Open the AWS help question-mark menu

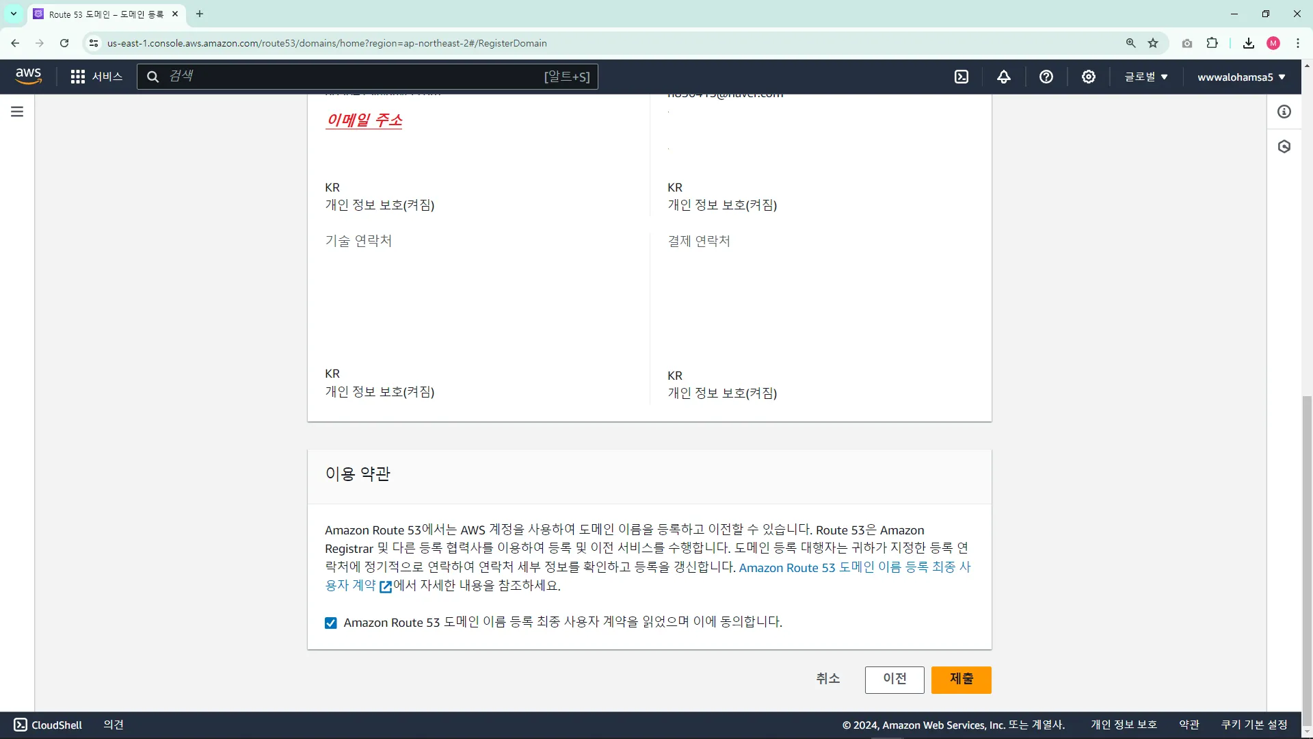pos(1046,77)
